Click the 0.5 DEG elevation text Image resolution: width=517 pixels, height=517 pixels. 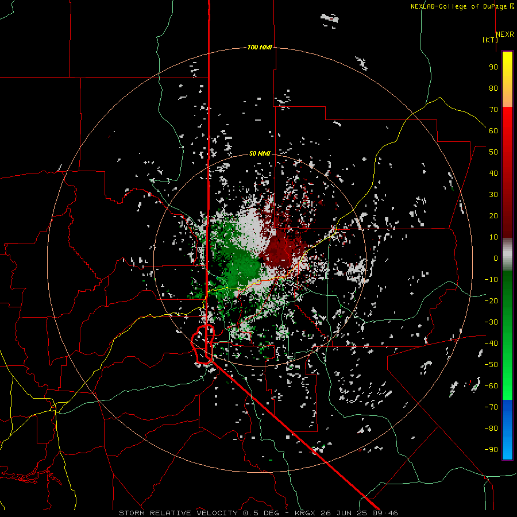(x=261, y=513)
